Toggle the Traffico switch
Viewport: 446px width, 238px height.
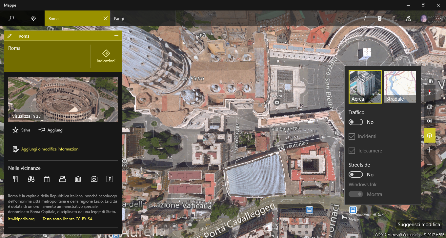pyautogui.click(x=356, y=122)
